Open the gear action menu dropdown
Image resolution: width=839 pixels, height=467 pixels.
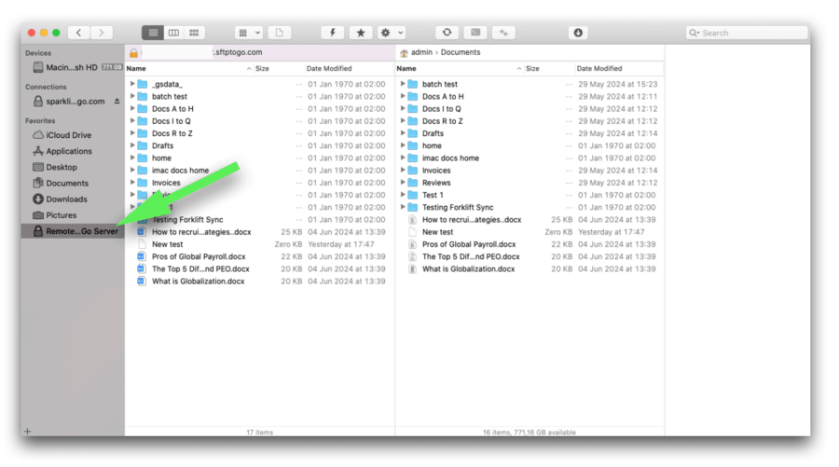point(392,33)
